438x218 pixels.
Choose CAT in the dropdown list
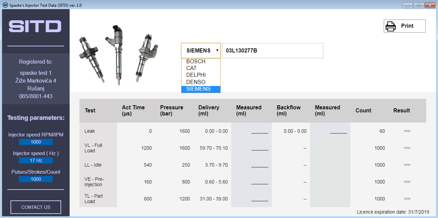coord(201,68)
